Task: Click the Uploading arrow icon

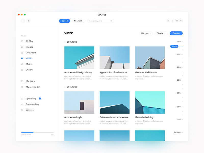Action: click(x=22, y=98)
